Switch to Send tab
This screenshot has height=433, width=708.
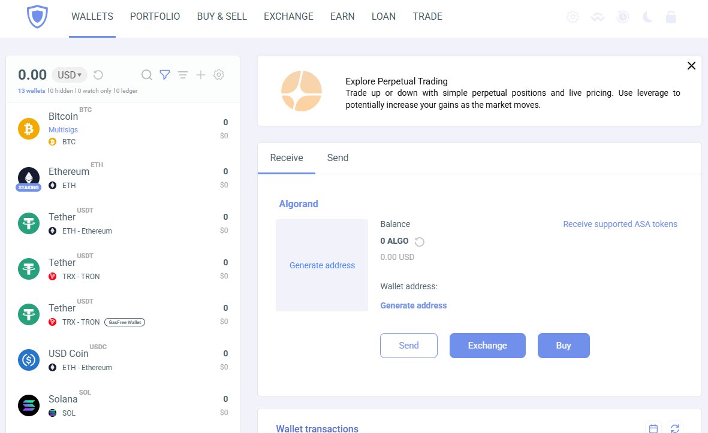point(338,158)
